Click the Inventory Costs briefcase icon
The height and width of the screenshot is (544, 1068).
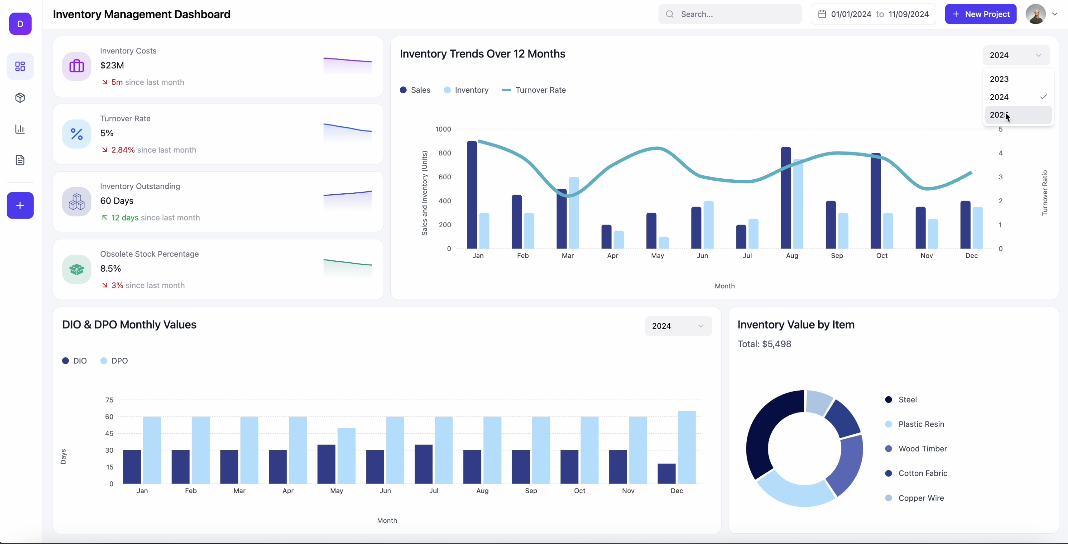point(77,66)
